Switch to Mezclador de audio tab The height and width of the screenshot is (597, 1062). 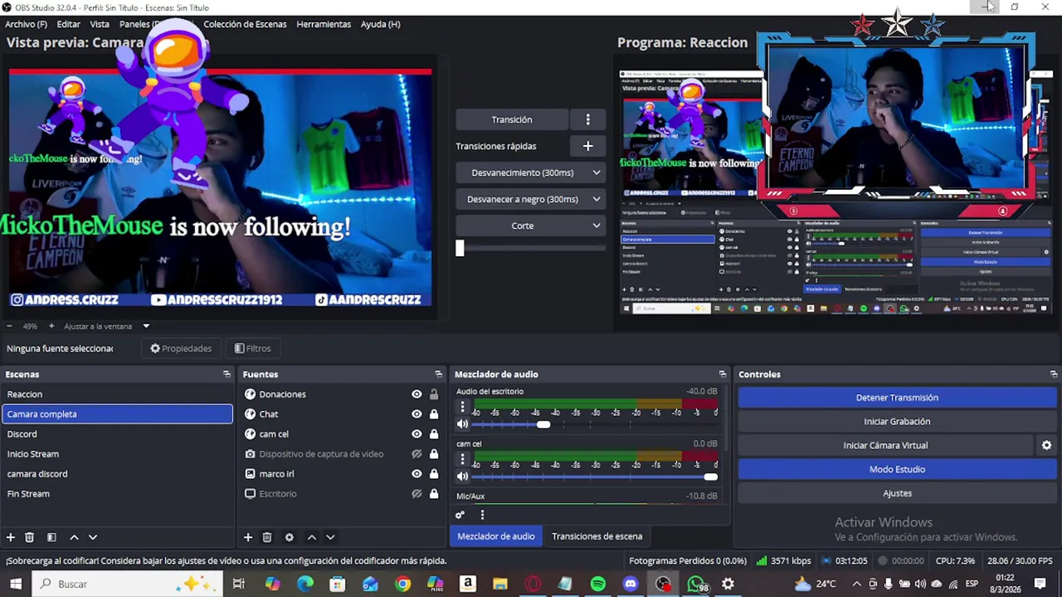point(495,536)
